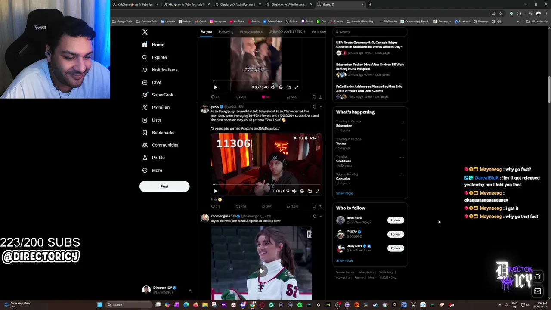Bookmark the yoxic post
Image resolution: width=551 pixels, height=310 pixels.
click(x=313, y=206)
